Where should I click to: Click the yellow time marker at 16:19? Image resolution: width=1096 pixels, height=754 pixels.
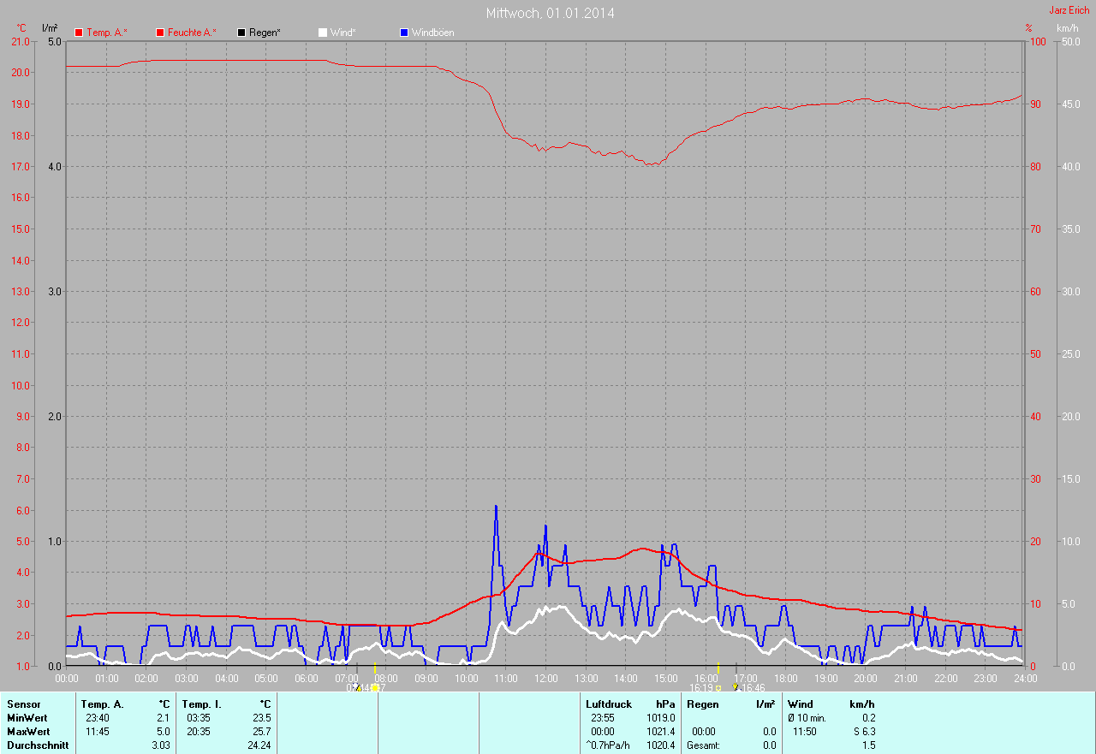pyautogui.click(x=718, y=668)
